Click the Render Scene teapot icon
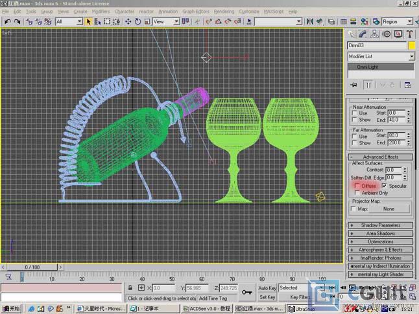 [376, 21]
